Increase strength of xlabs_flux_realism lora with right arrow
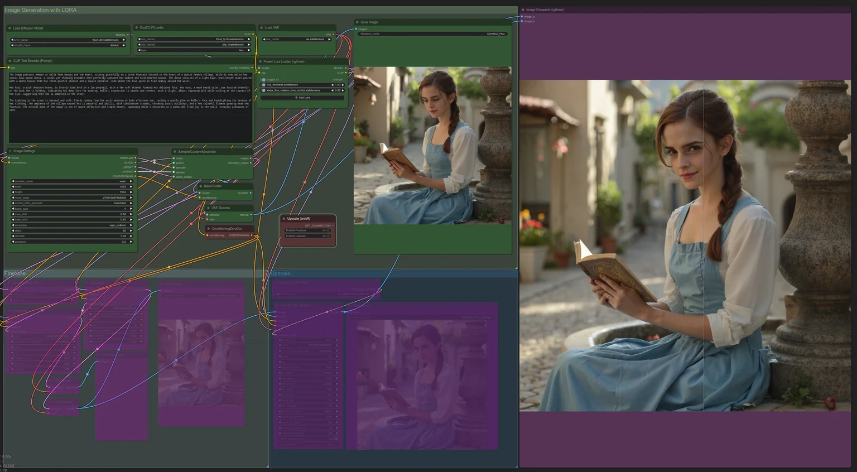Screen dimensions: 857x472 point(343,90)
